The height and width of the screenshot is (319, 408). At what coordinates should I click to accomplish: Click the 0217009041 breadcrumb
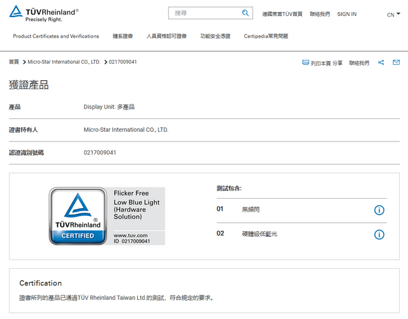[x=122, y=62]
